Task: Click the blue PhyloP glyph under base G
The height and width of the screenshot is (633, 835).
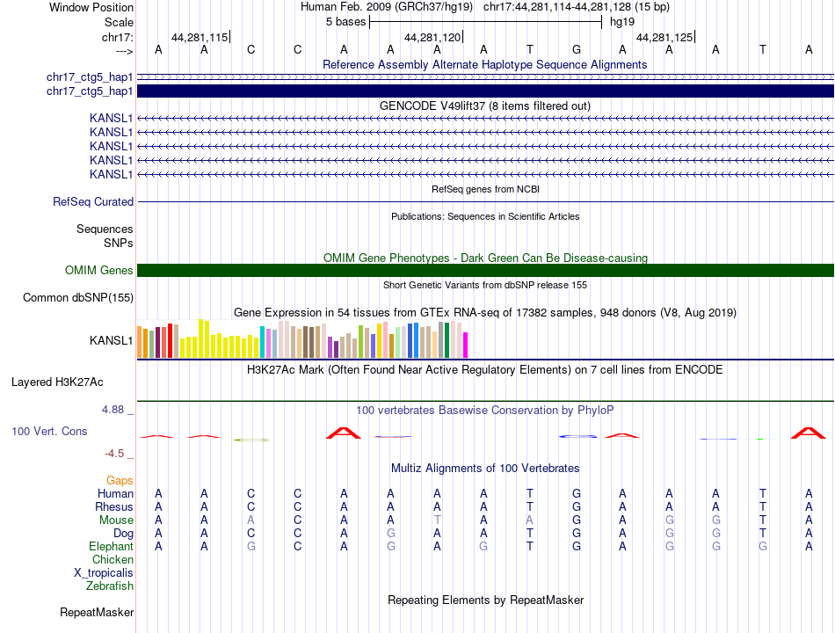Action: click(577, 436)
